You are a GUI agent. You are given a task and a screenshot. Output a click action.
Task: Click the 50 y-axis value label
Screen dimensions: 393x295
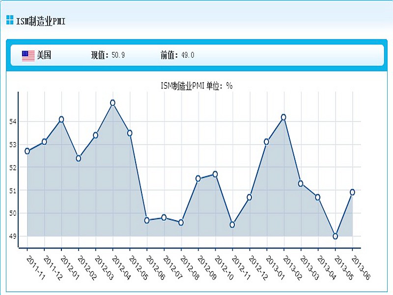tap(13, 213)
